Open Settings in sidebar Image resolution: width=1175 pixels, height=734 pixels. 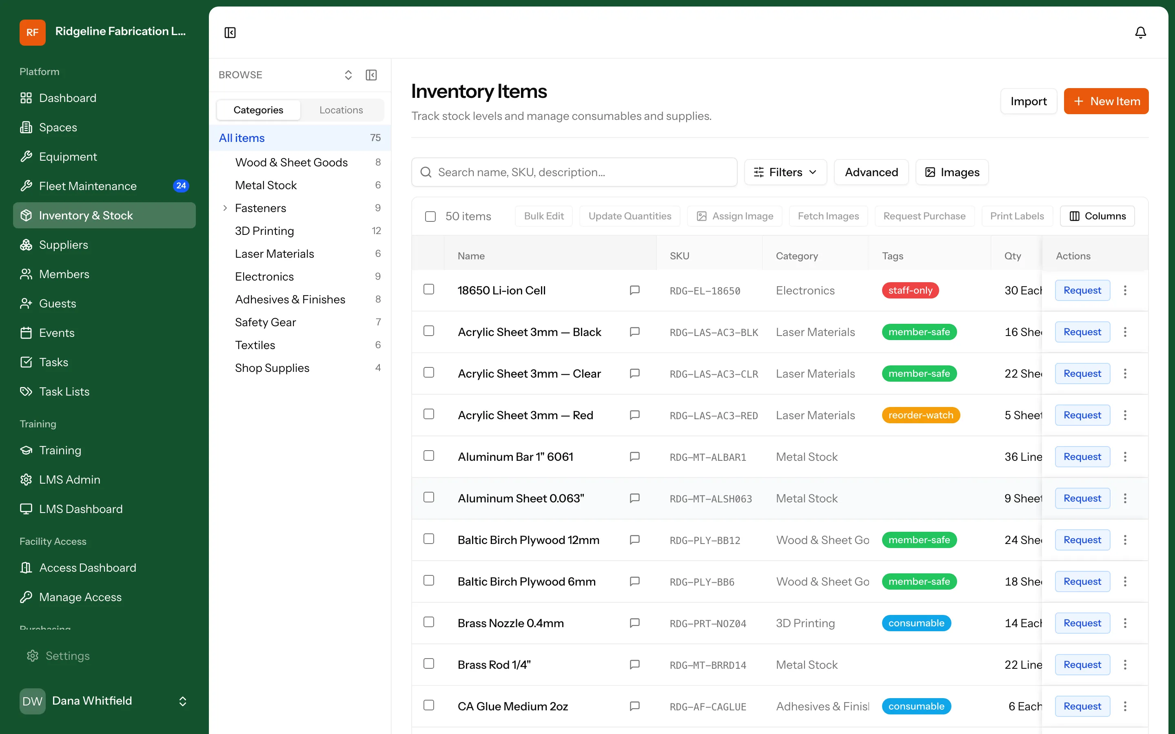click(104, 656)
